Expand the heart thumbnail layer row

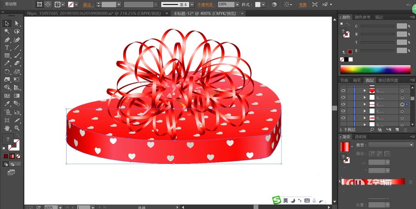point(366,91)
